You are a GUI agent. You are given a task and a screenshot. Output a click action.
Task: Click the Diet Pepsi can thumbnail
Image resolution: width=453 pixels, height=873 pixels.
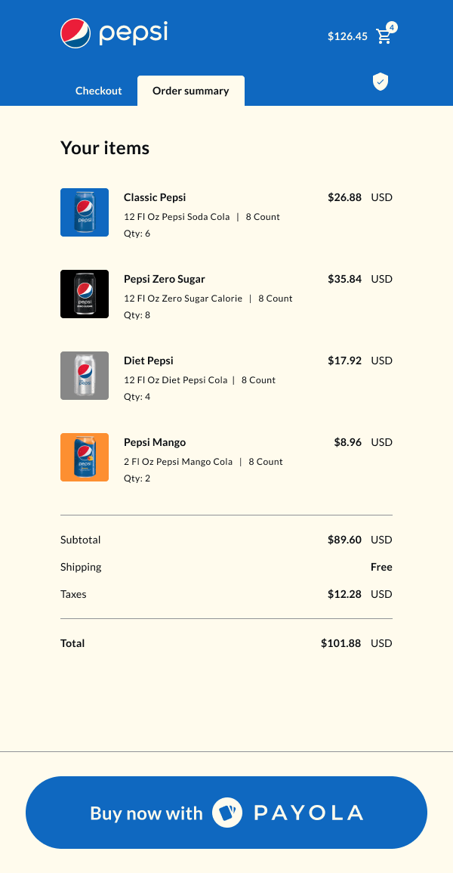(x=85, y=376)
